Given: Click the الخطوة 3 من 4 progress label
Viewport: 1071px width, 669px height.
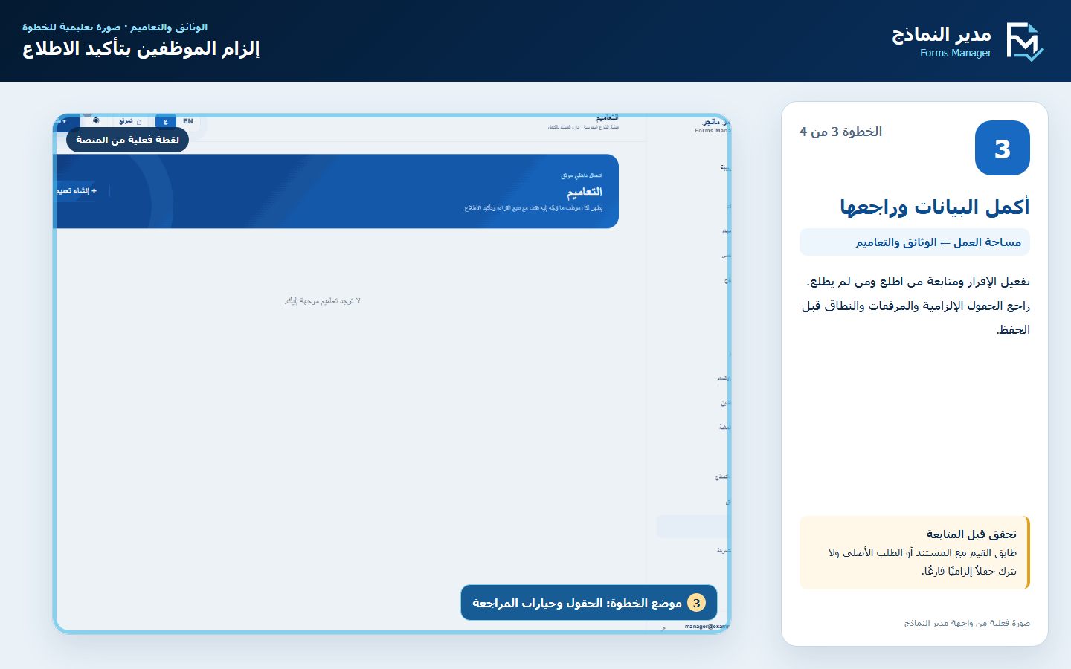Looking at the screenshot, I should [840, 132].
